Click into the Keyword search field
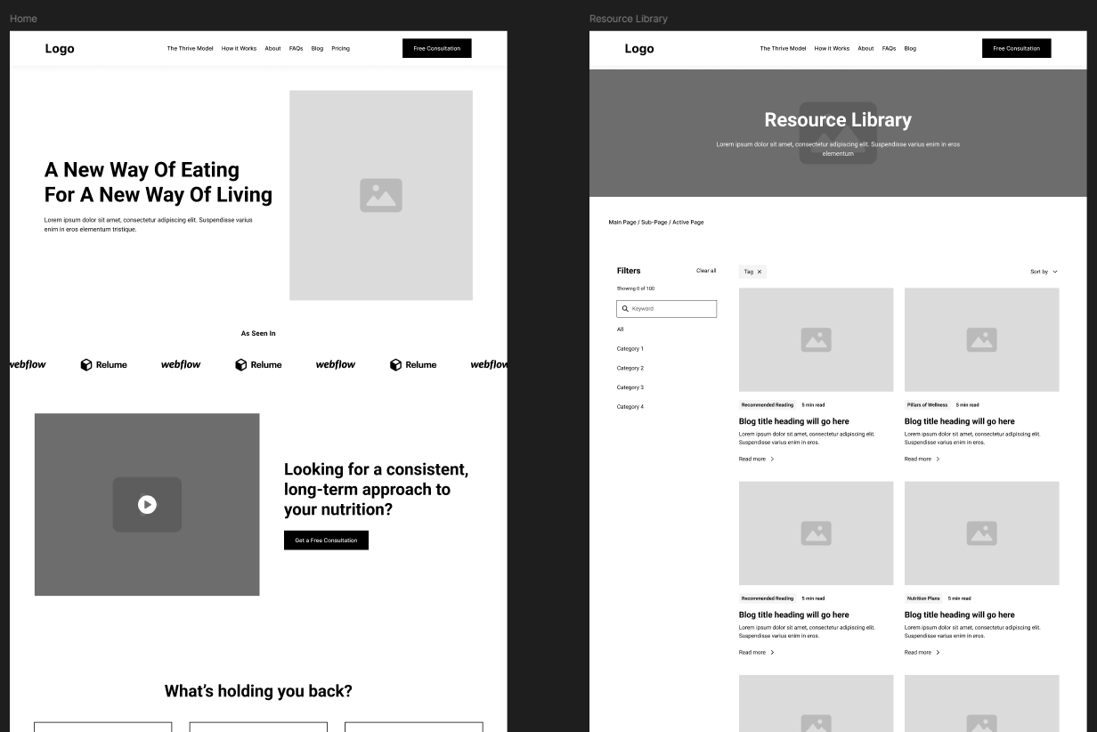1097x732 pixels. click(x=666, y=309)
